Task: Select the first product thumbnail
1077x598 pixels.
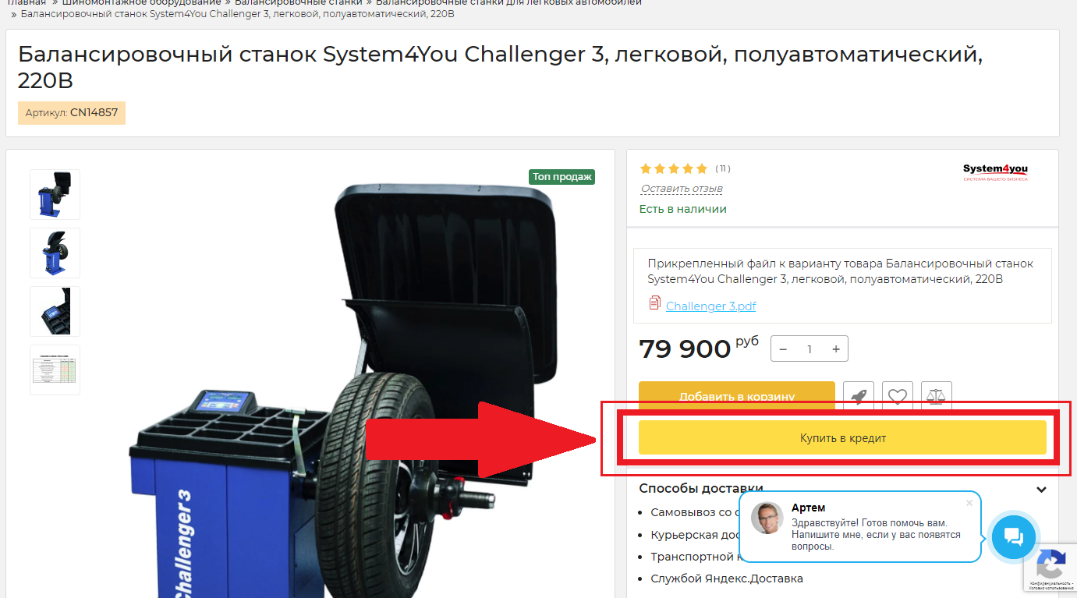Action: [x=55, y=195]
